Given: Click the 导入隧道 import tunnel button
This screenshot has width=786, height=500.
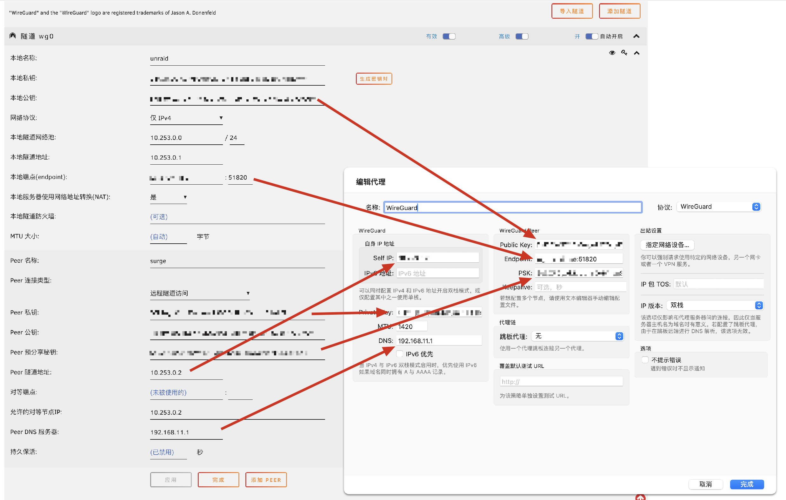Looking at the screenshot, I should tap(572, 11).
